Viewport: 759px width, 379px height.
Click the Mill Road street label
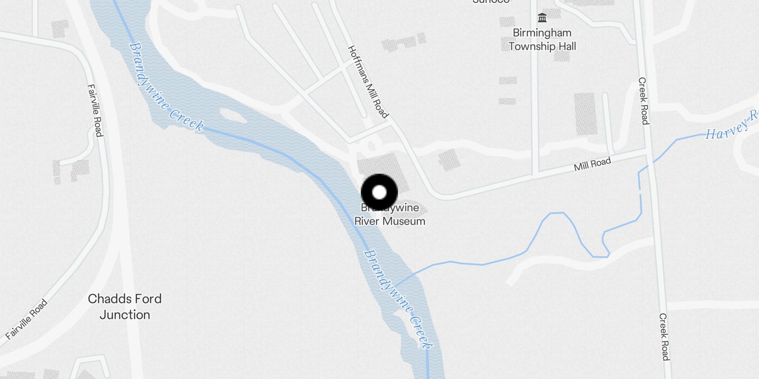pyautogui.click(x=592, y=164)
